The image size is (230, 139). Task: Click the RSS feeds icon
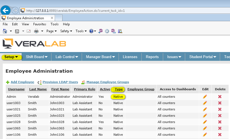[x=17, y=31]
